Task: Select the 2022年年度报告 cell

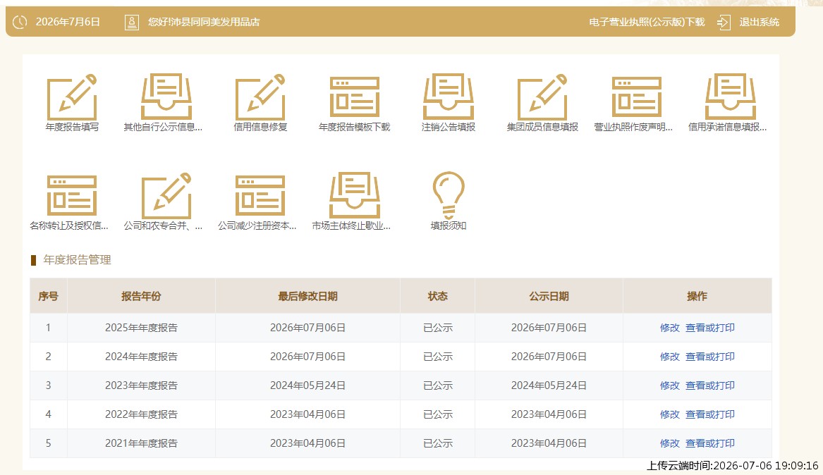Action: point(141,414)
